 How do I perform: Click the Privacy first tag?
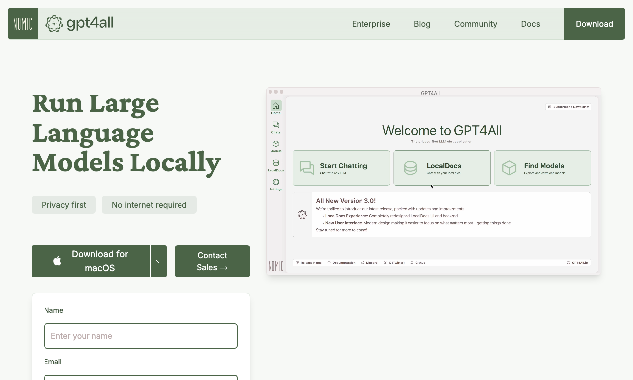(64, 205)
